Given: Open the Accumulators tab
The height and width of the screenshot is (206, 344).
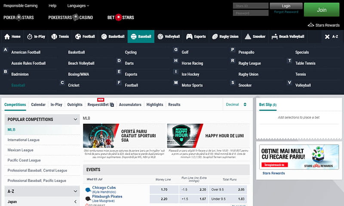Looking at the screenshot, I should point(130,105).
